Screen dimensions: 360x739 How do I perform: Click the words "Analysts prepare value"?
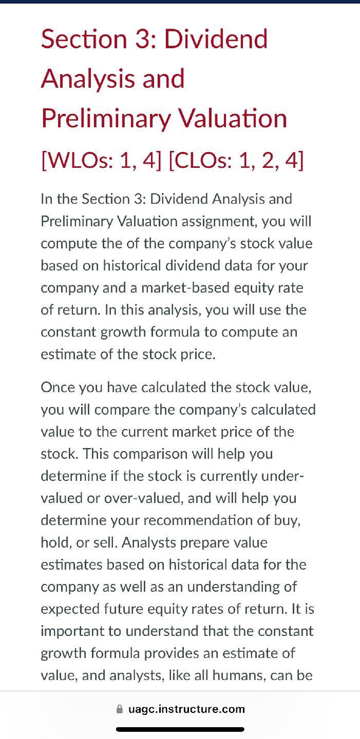click(x=195, y=542)
